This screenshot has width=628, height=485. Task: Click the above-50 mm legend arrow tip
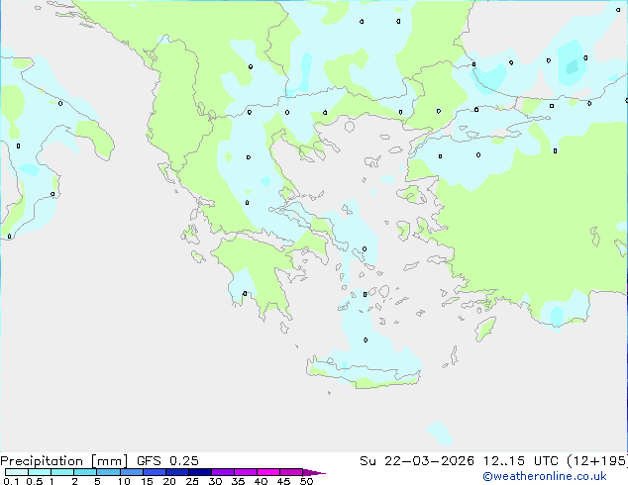(314, 472)
